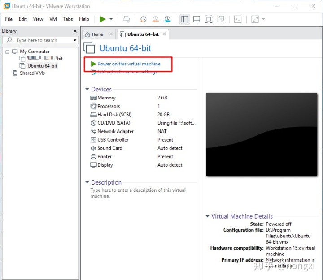Close the Home tab

(111, 34)
